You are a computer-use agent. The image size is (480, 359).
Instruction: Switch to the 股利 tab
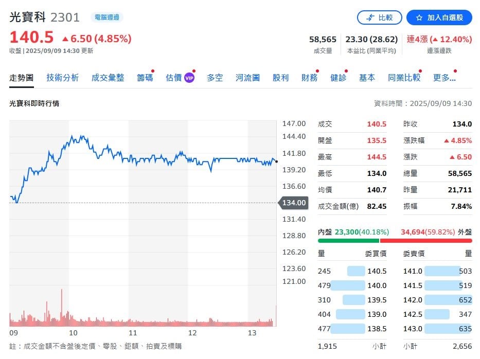(281, 77)
